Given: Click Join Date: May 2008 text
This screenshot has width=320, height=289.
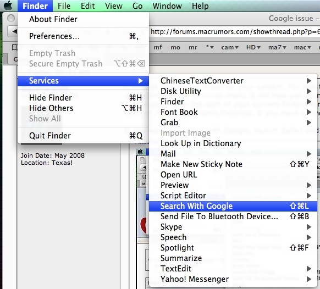Looking at the screenshot, I should point(53,155).
